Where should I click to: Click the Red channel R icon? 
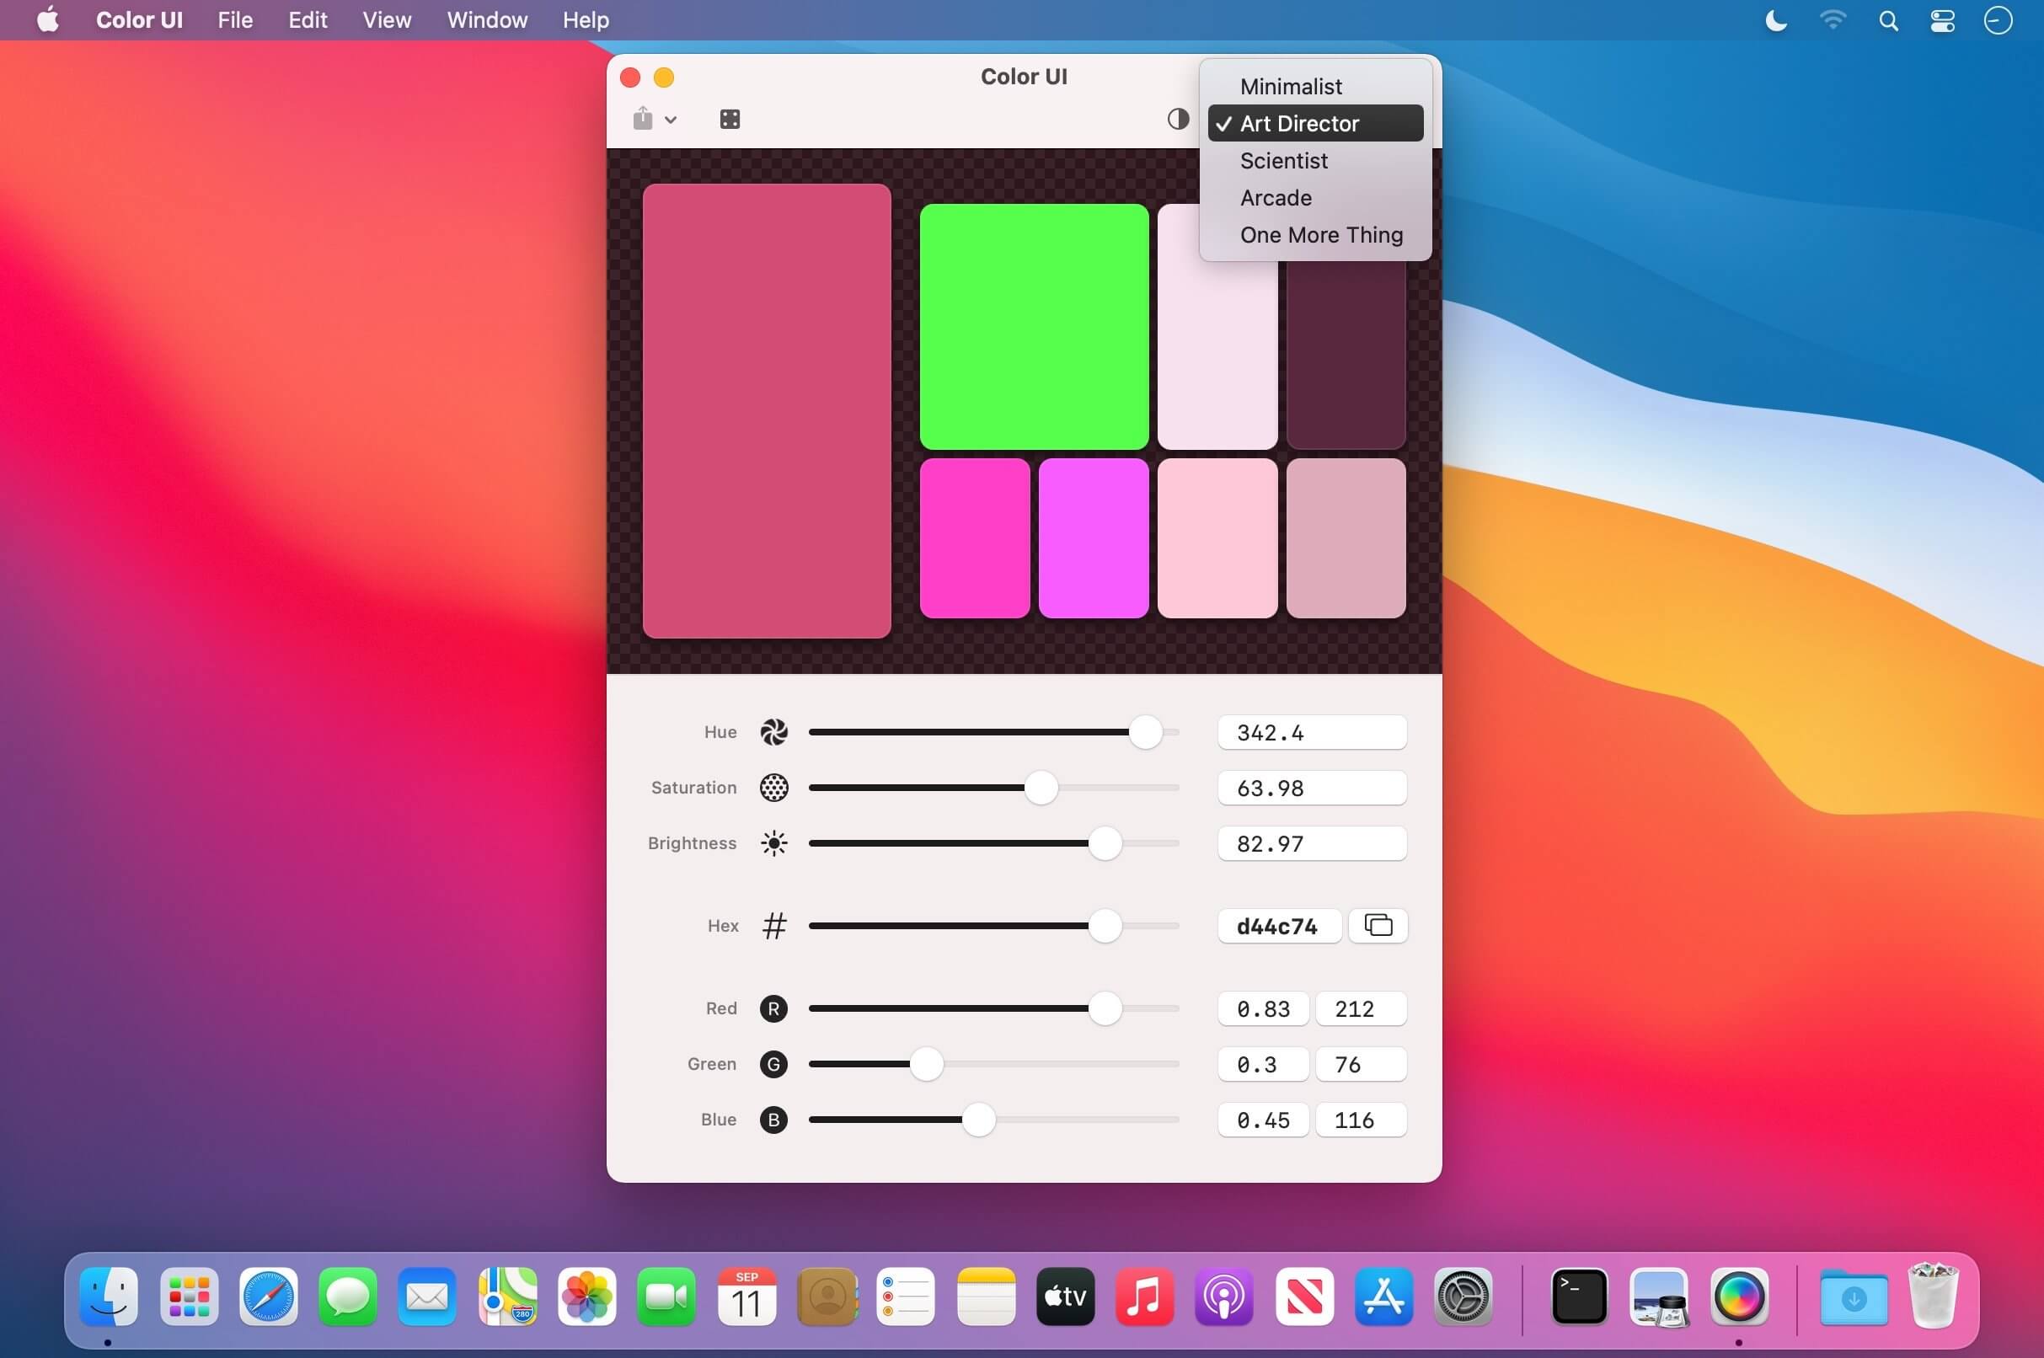773,1009
